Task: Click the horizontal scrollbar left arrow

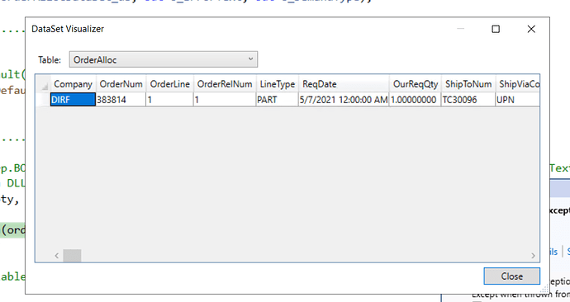Action: coord(57,256)
